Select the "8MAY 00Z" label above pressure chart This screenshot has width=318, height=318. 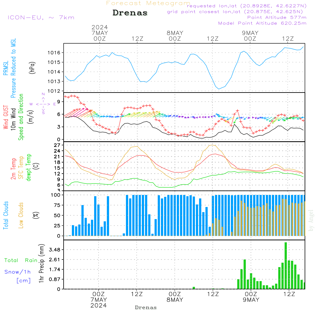175,36
